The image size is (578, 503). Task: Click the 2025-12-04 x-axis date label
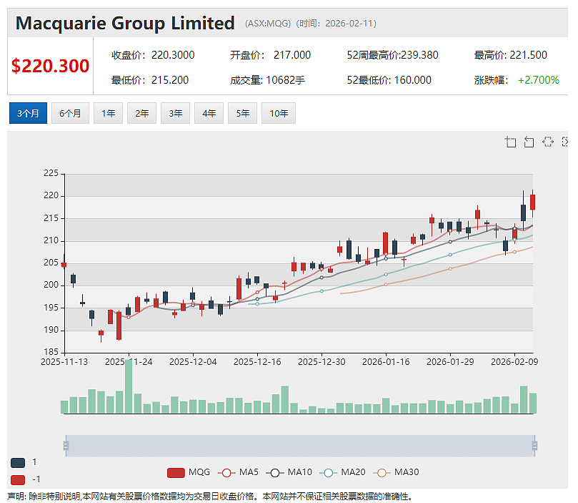pyautogui.click(x=193, y=362)
